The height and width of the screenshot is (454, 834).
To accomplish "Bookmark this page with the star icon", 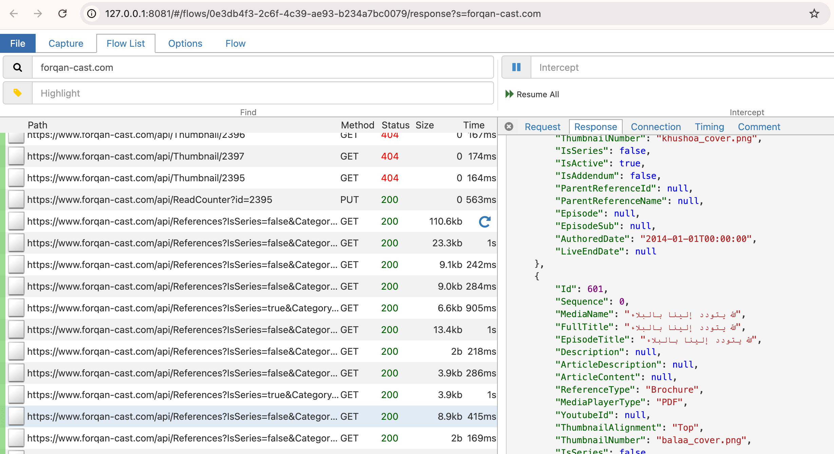I will pyautogui.click(x=814, y=14).
